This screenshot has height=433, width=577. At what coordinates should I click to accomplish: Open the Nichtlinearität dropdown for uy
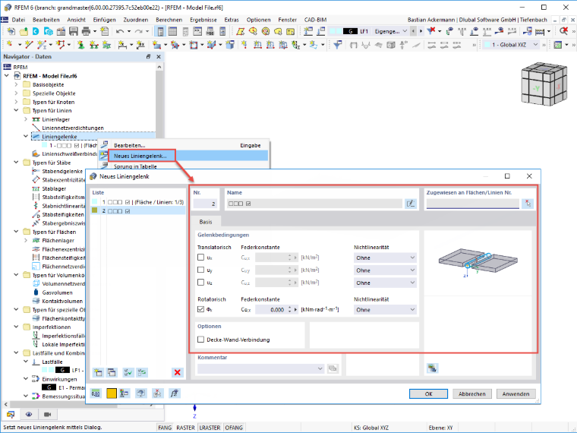[385, 270]
